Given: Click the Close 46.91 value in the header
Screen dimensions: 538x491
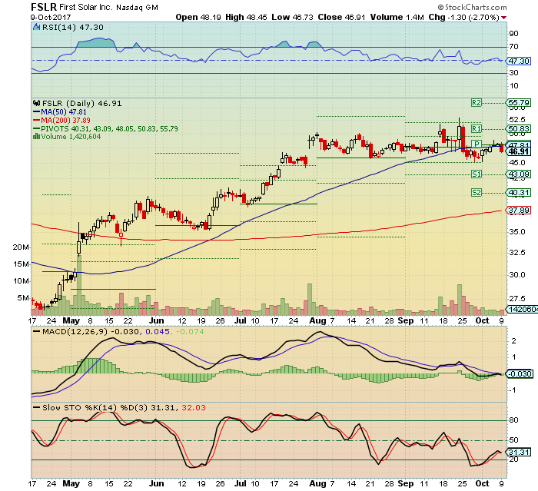Looking at the screenshot, I should tap(341, 17).
